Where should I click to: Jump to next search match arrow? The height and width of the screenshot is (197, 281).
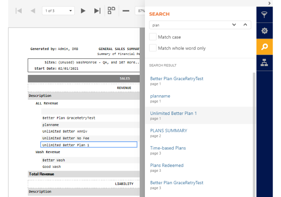coord(234,25)
